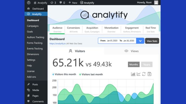Screen dimensions: 186x104
Task: Expand the date range dropdown arrow
Action: pos(140,41)
